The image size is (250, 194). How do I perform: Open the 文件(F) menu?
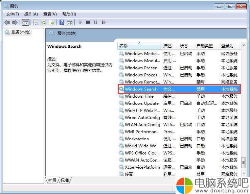(12, 14)
